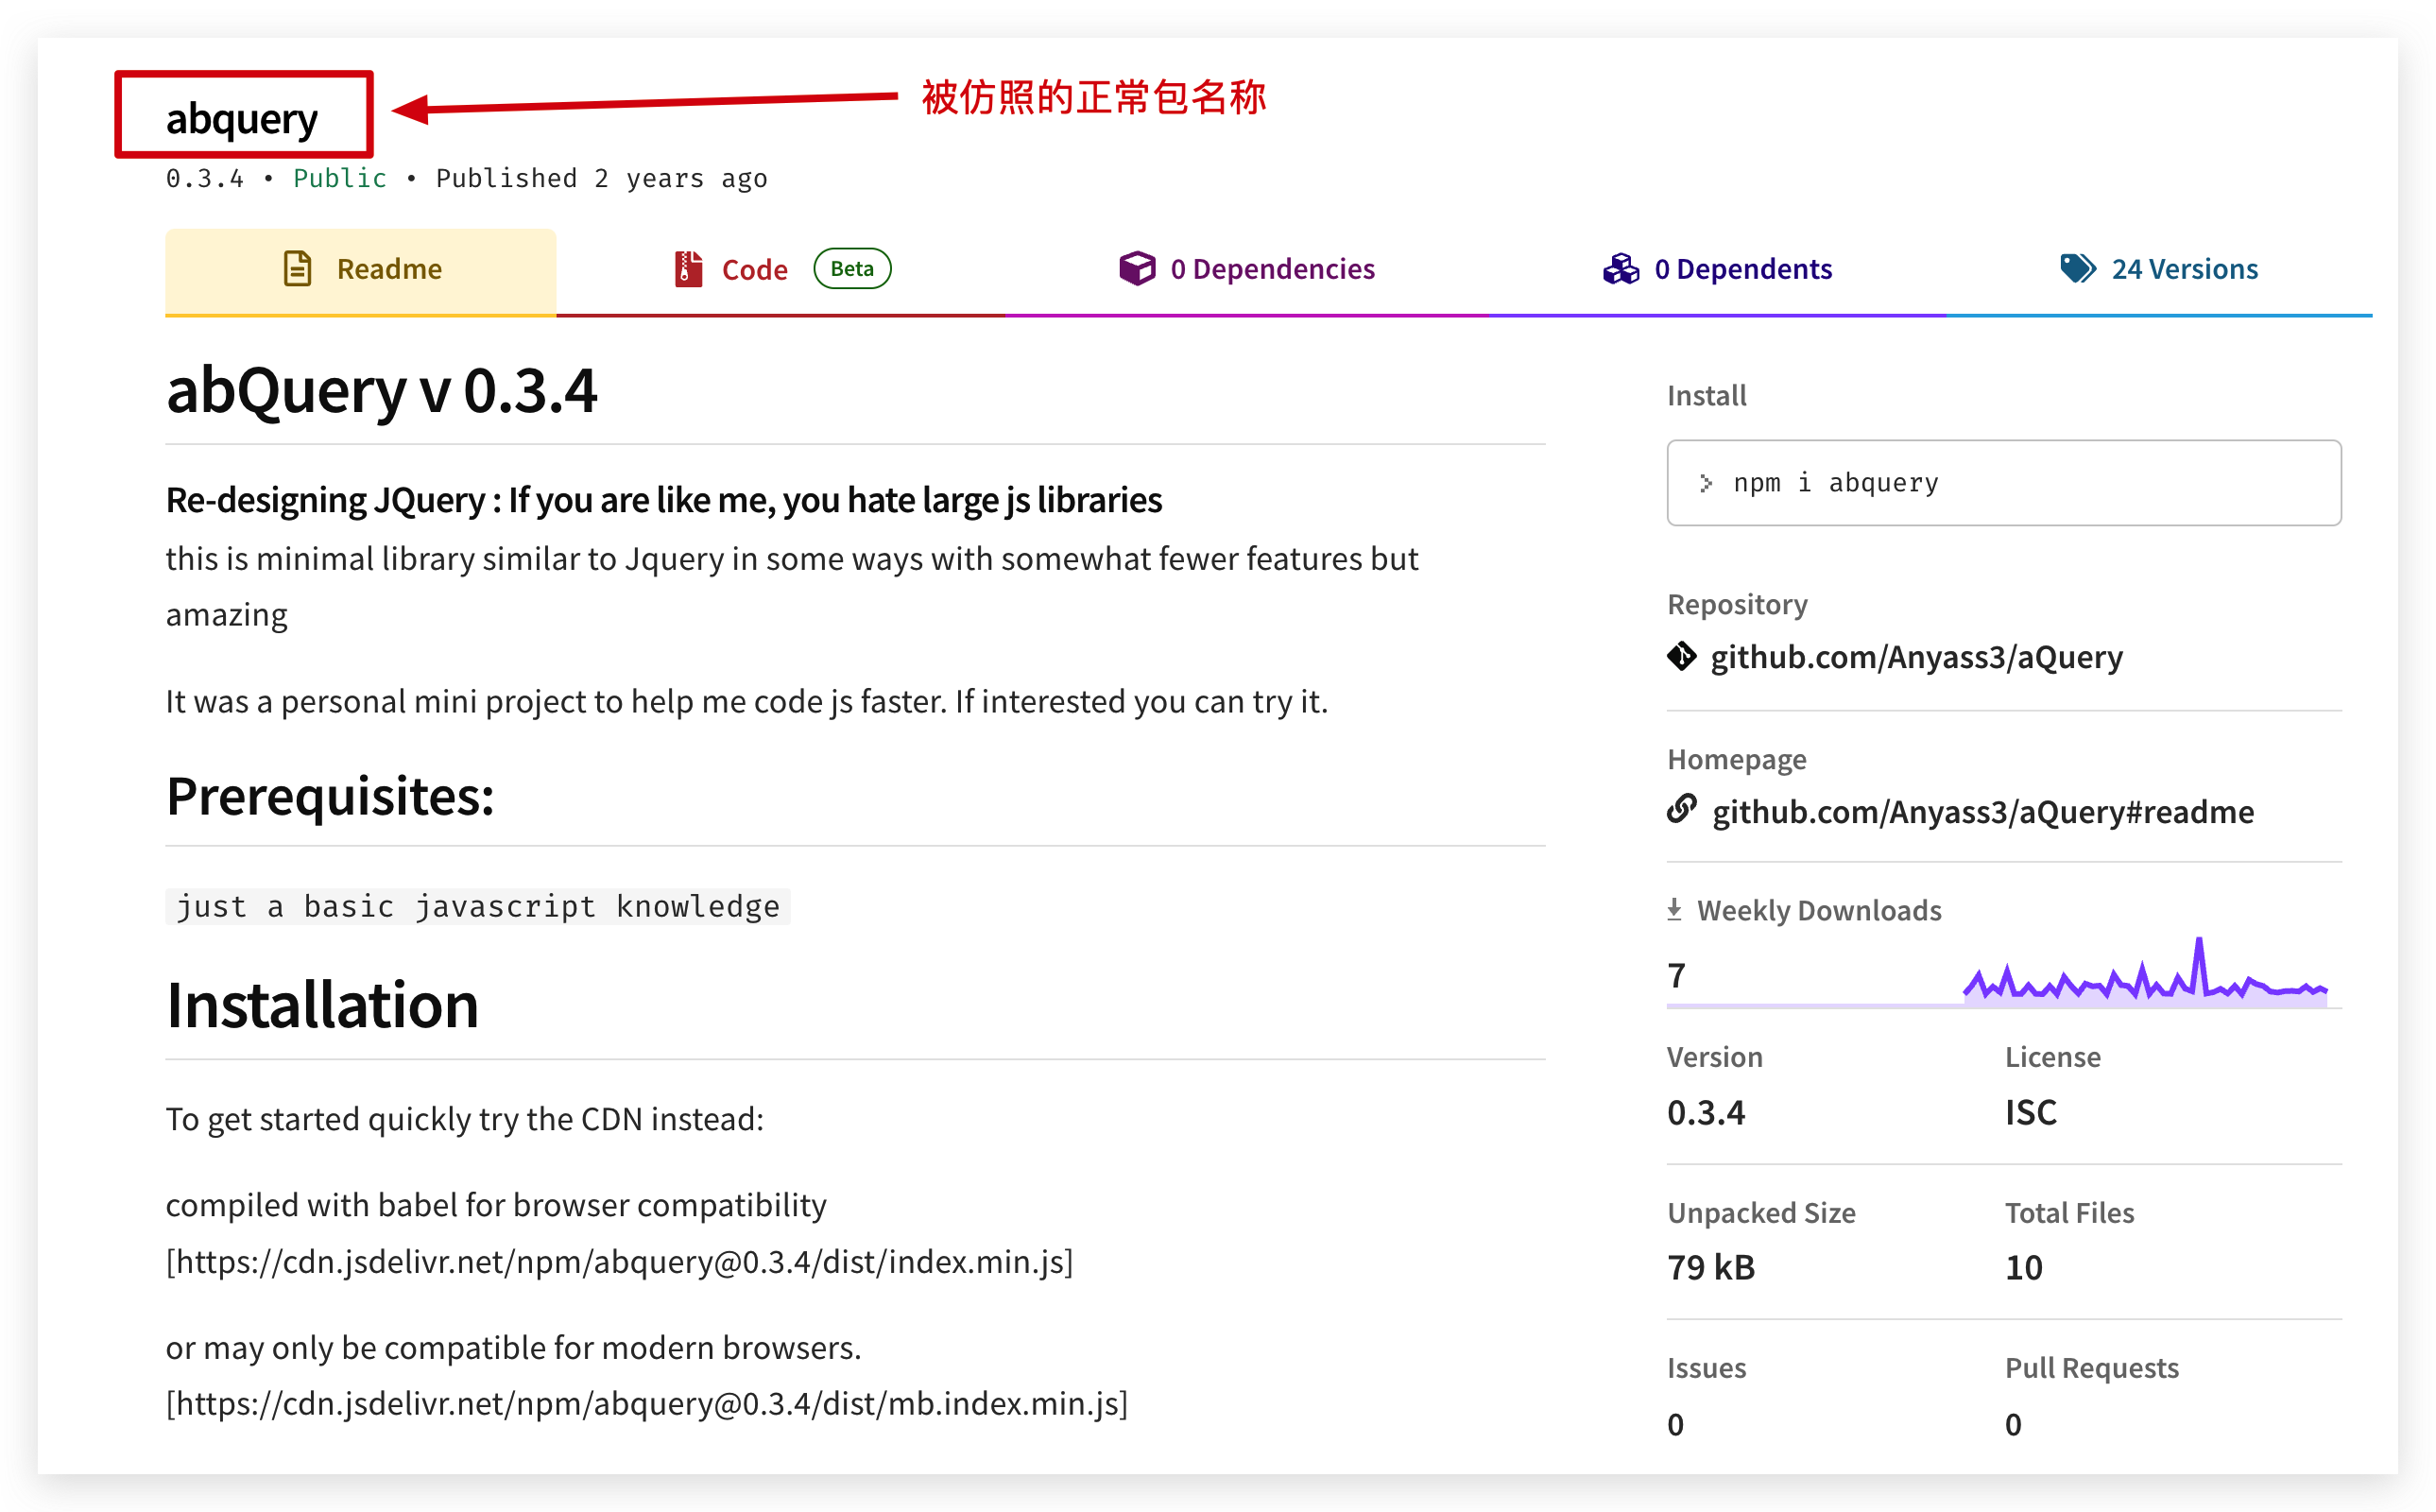2436x1512 pixels.
Task: Click the abquery package title
Action: (242, 118)
